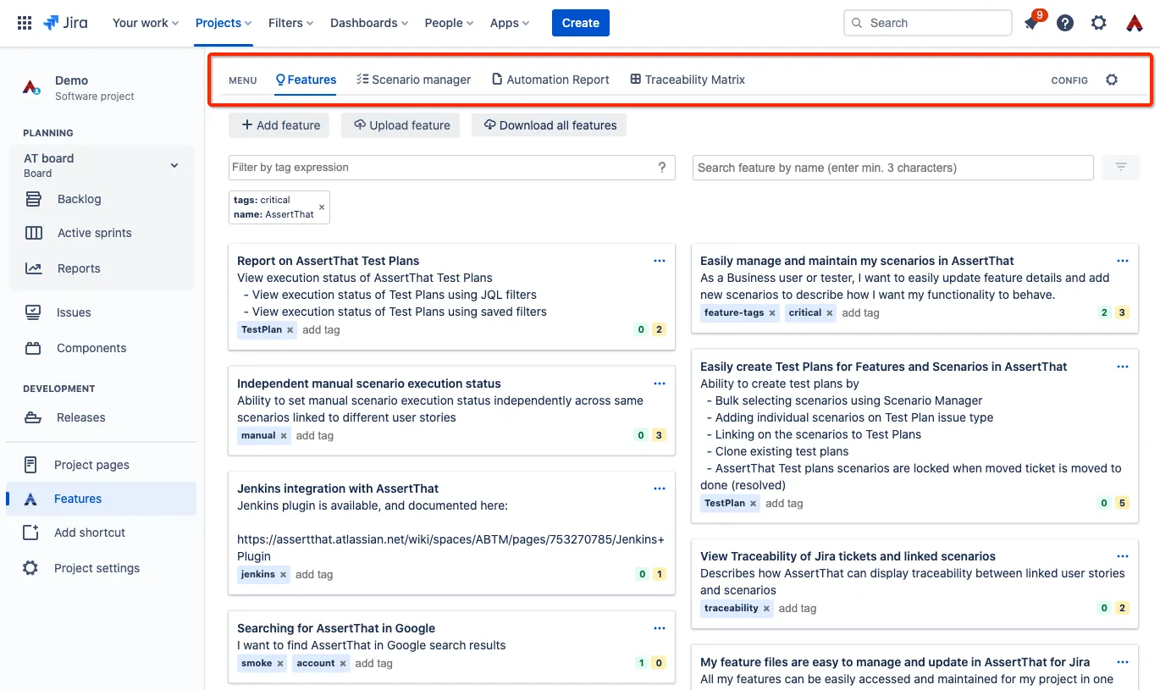
Task: Expand the Filters menu
Action: 291,23
